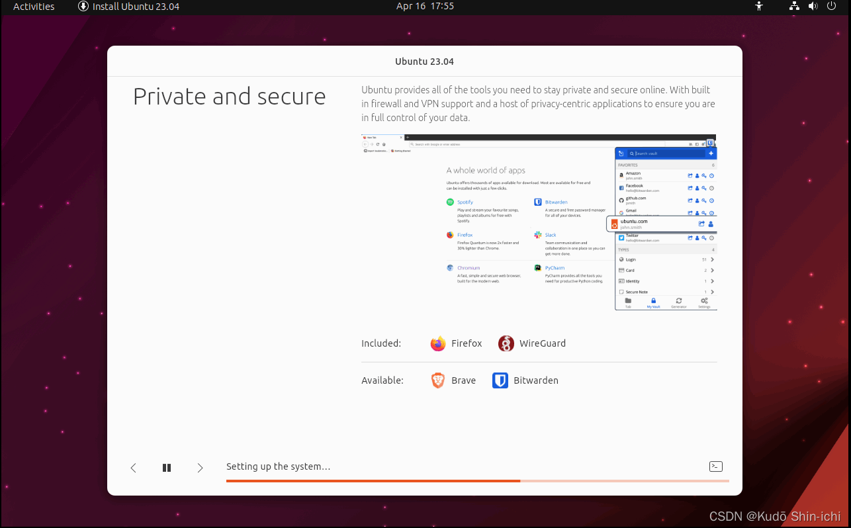Viewport: 851px width, 528px height.
Task: Switch to the My Vault tab
Action: click(653, 303)
